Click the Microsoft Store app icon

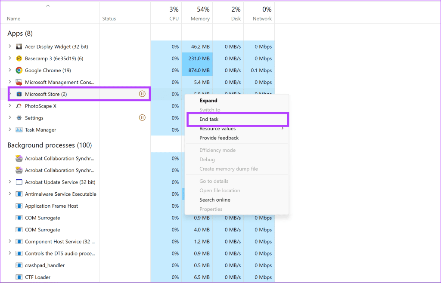[x=19, y=94]
